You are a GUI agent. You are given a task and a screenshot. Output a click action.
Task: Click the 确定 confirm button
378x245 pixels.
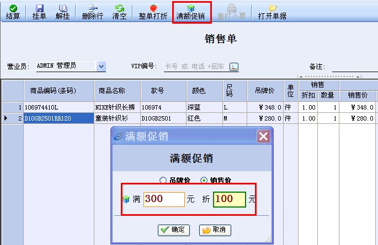click(x=174, y=230)
